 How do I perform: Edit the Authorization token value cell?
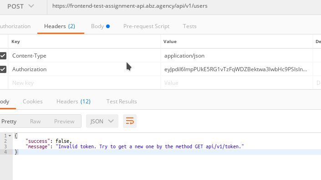[x=237, y=69]
